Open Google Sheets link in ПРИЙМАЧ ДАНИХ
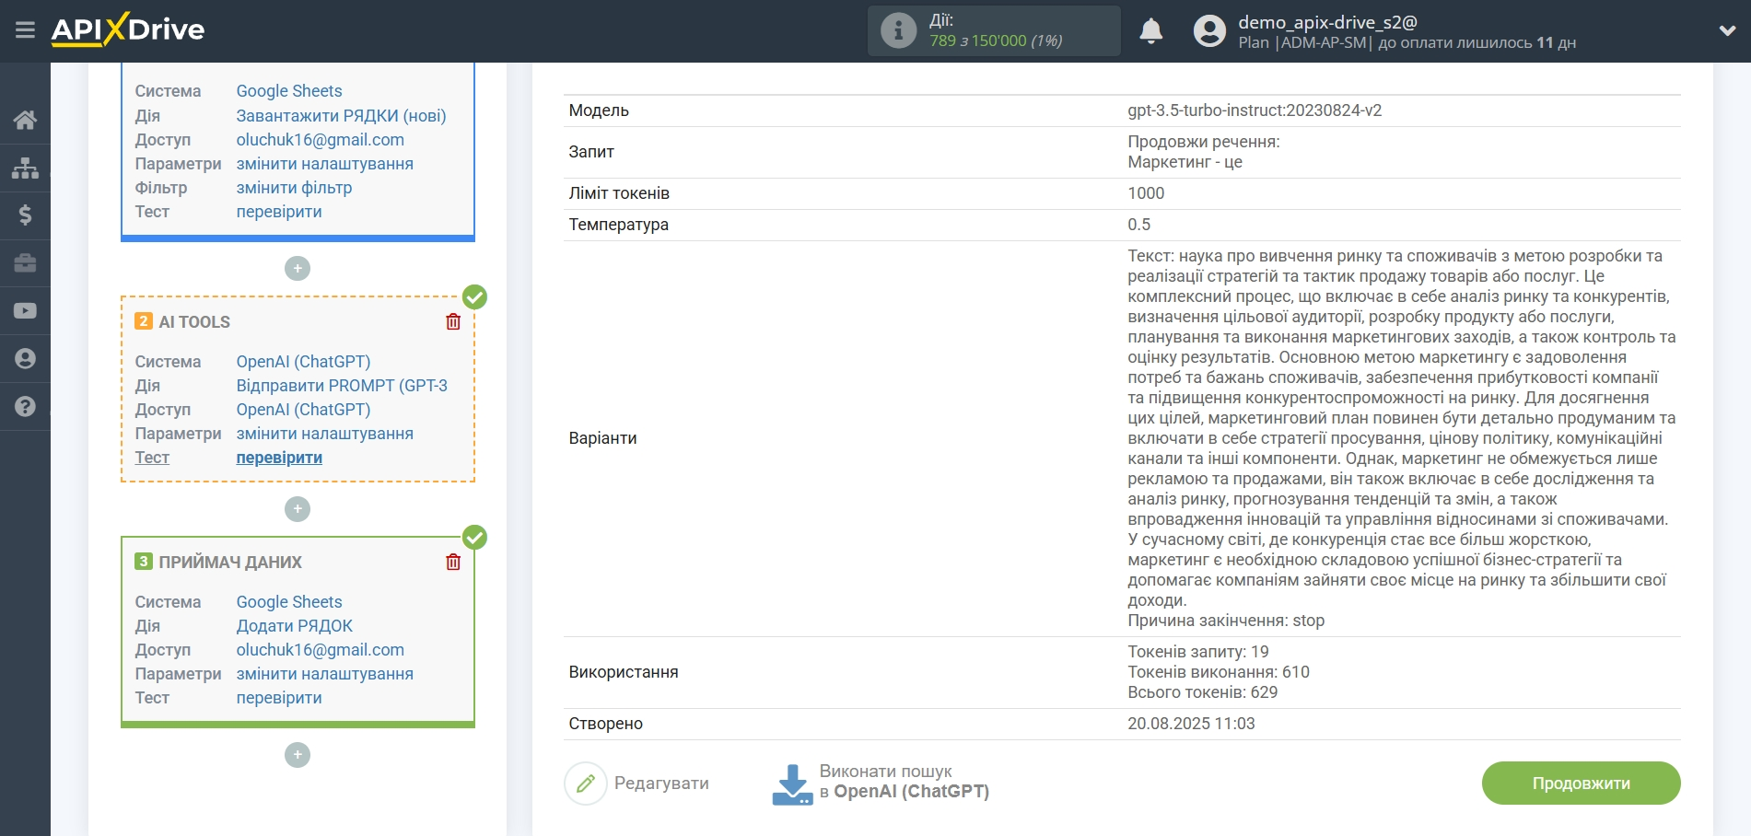The width and height of the screenshot is (1751, 836). [x=289, y=602]
